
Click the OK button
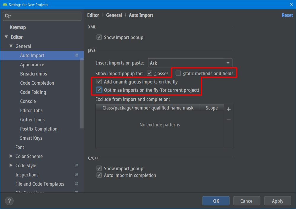[x=216, y=201]
